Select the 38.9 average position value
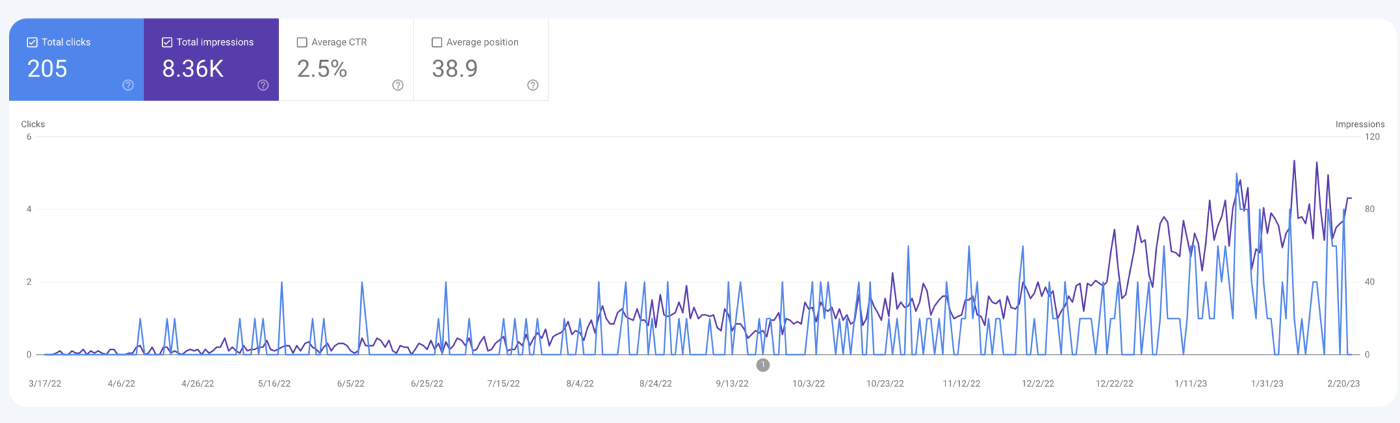 [x=455, y=69]
